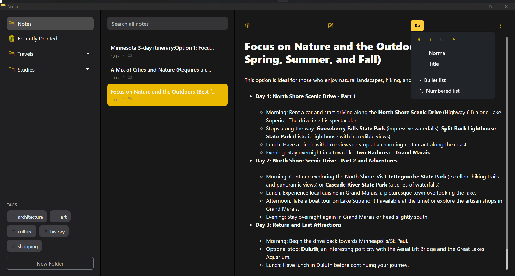The width and height of the screenshot is (515, 276).
Task: Click the Gooseberry Falls State Park text
Action: (351, 128)
